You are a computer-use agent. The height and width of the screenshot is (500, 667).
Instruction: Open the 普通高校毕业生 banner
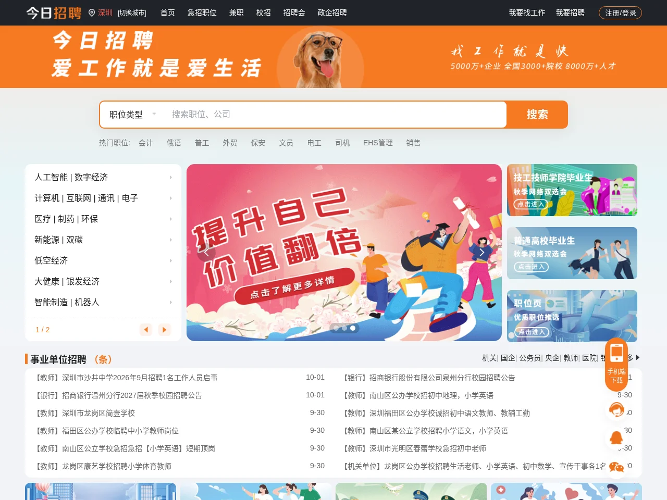[x=572, y=253]
